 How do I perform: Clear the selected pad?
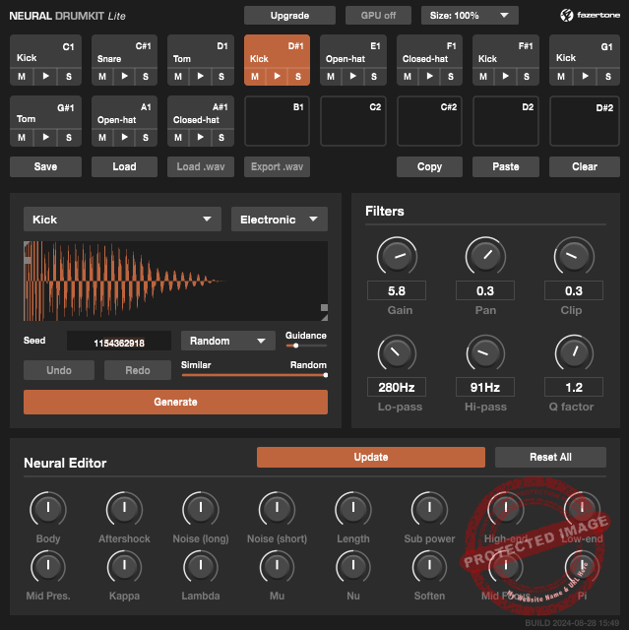[x=585, y=166]
